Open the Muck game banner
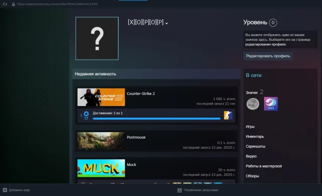The width and height of the screenshot is (322, 196). 101,168
